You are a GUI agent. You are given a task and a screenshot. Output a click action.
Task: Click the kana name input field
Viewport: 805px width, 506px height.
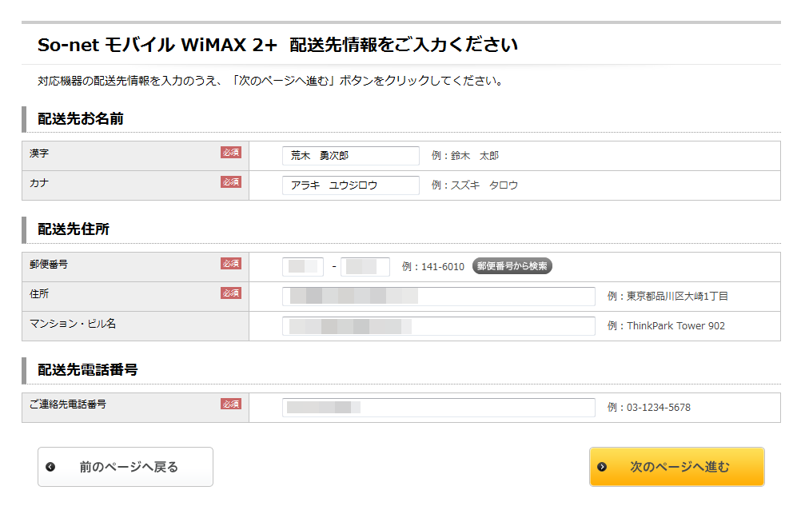pyautogui.click(x=351, y=185)
